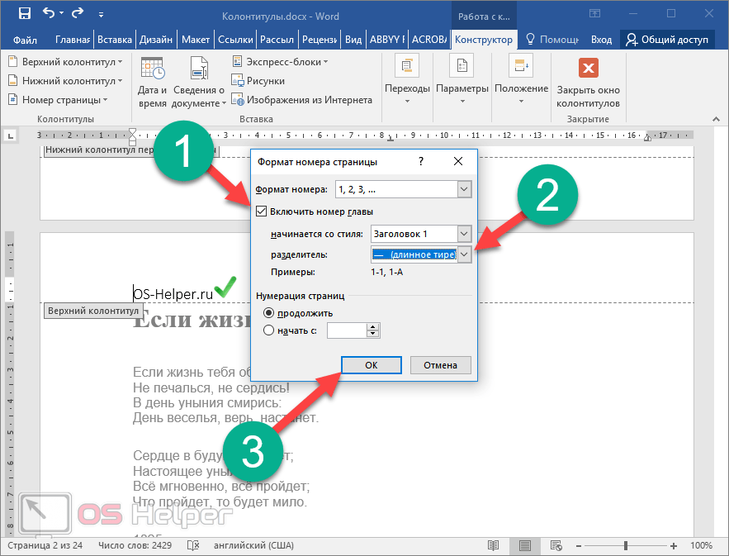
Task: Expand the separator dropdown arrow
Action: point(464,255)
